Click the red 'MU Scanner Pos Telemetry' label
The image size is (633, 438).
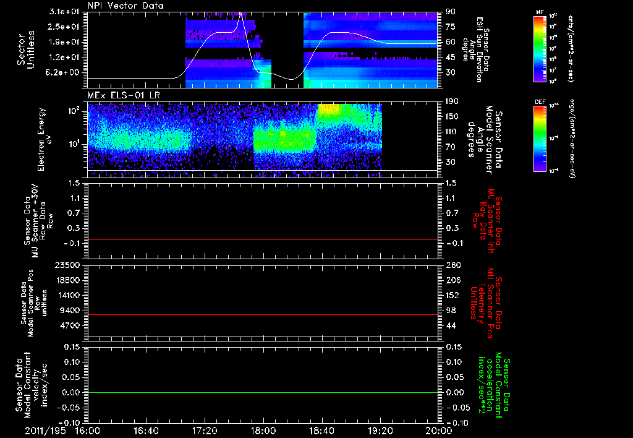tap(486, 303)
